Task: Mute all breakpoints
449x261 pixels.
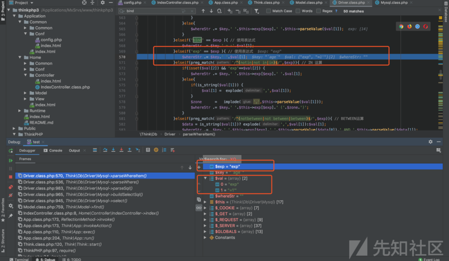Action: (10, 195)
